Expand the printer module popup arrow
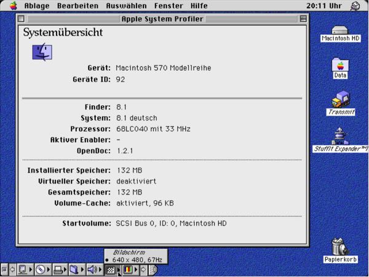This screenshot has height=277, width=369. click(x=65, y=270)
